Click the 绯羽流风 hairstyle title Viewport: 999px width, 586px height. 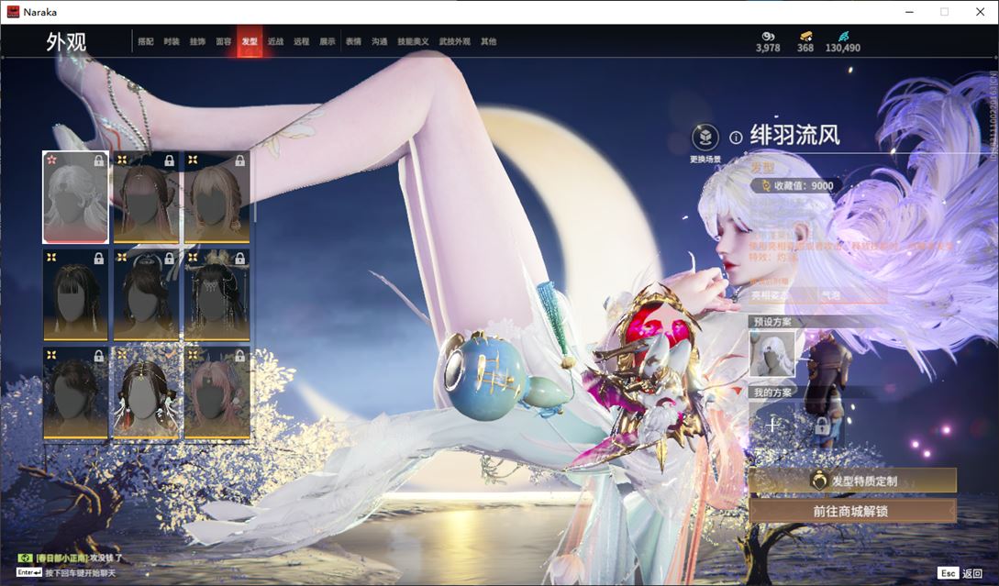tap(795, 136)
